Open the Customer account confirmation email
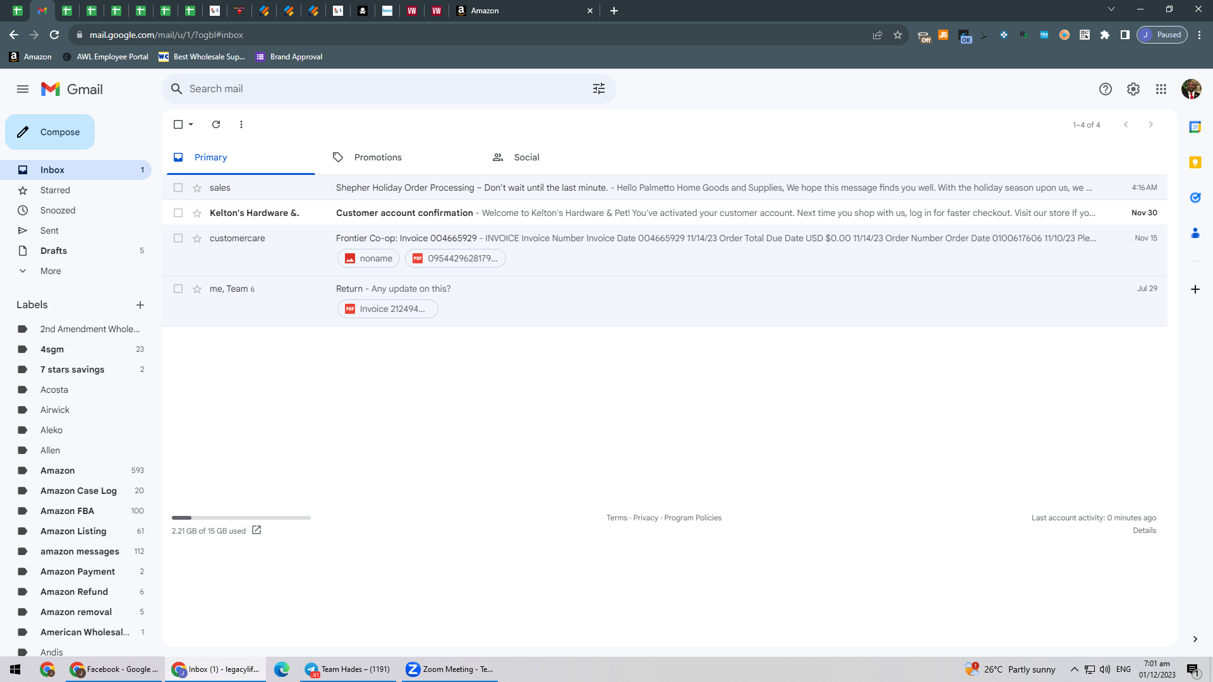Viewport: 1213px width, 682px height. [x=664, y=213]
